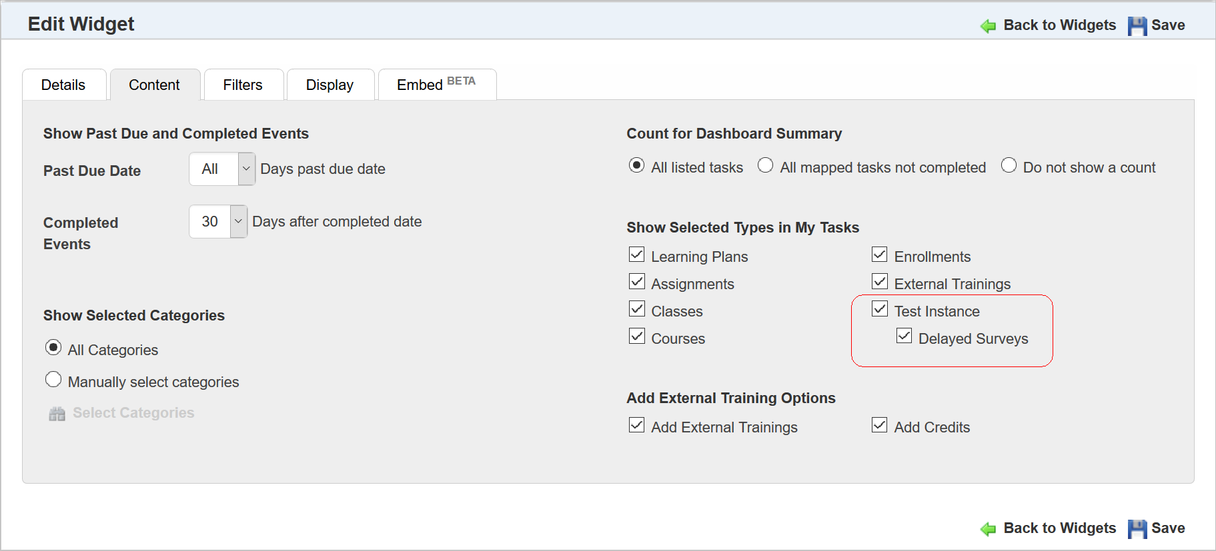1216x551 pixels.
Task: Uncheck the Learning Plans checkbox
Action: 637,255
